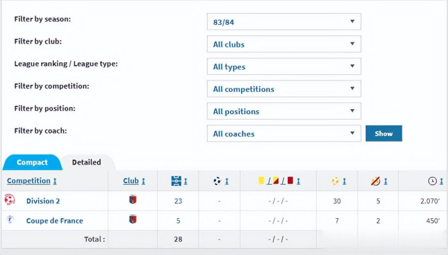Expand the All coaches dropdown
Screen dimensions: 448x255
tap(284, 133)
